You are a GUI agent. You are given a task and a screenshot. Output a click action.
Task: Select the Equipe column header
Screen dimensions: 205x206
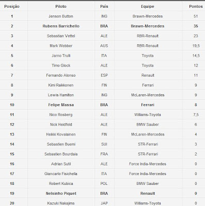[148, 7]
